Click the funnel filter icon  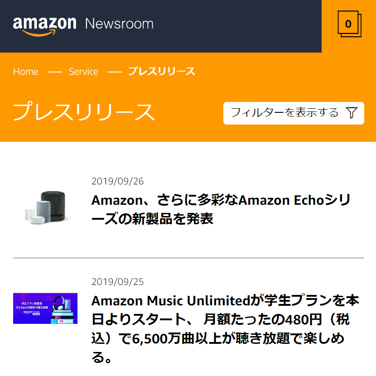(x=352, y=113)
